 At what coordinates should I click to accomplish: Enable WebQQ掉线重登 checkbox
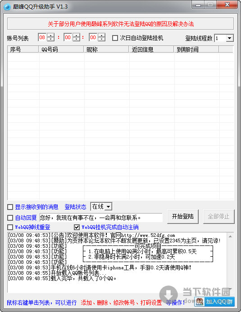coord(10,227)
